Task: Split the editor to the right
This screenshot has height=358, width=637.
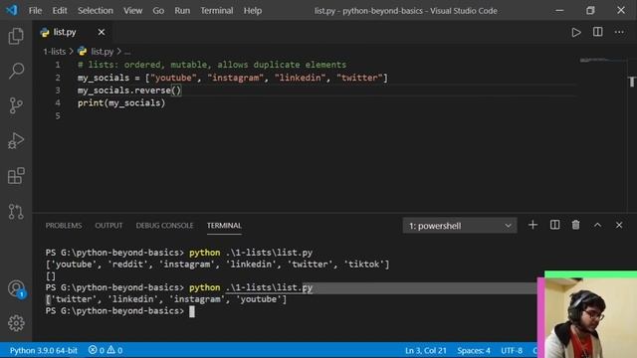Action: (597, 32)
